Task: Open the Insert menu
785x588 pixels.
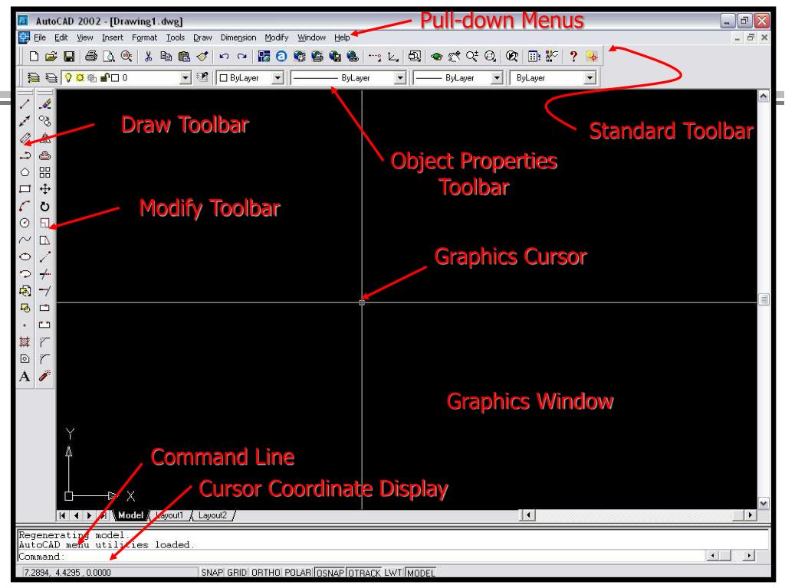Action: point(112,38)
